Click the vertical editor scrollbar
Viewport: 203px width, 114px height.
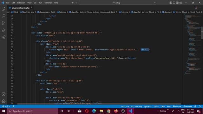pyautogui.click(x=202, y=33)
